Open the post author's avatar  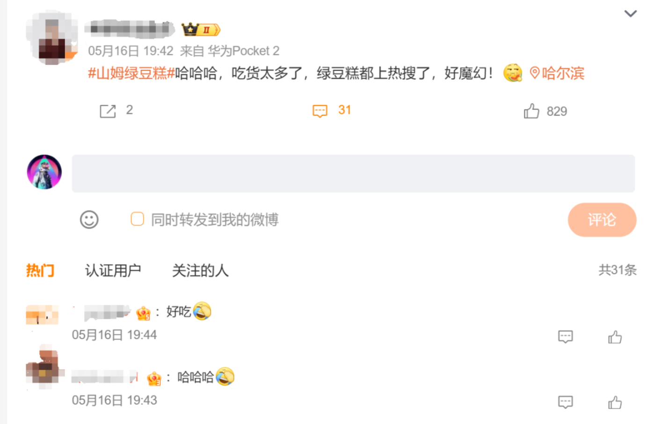(51, 37)
